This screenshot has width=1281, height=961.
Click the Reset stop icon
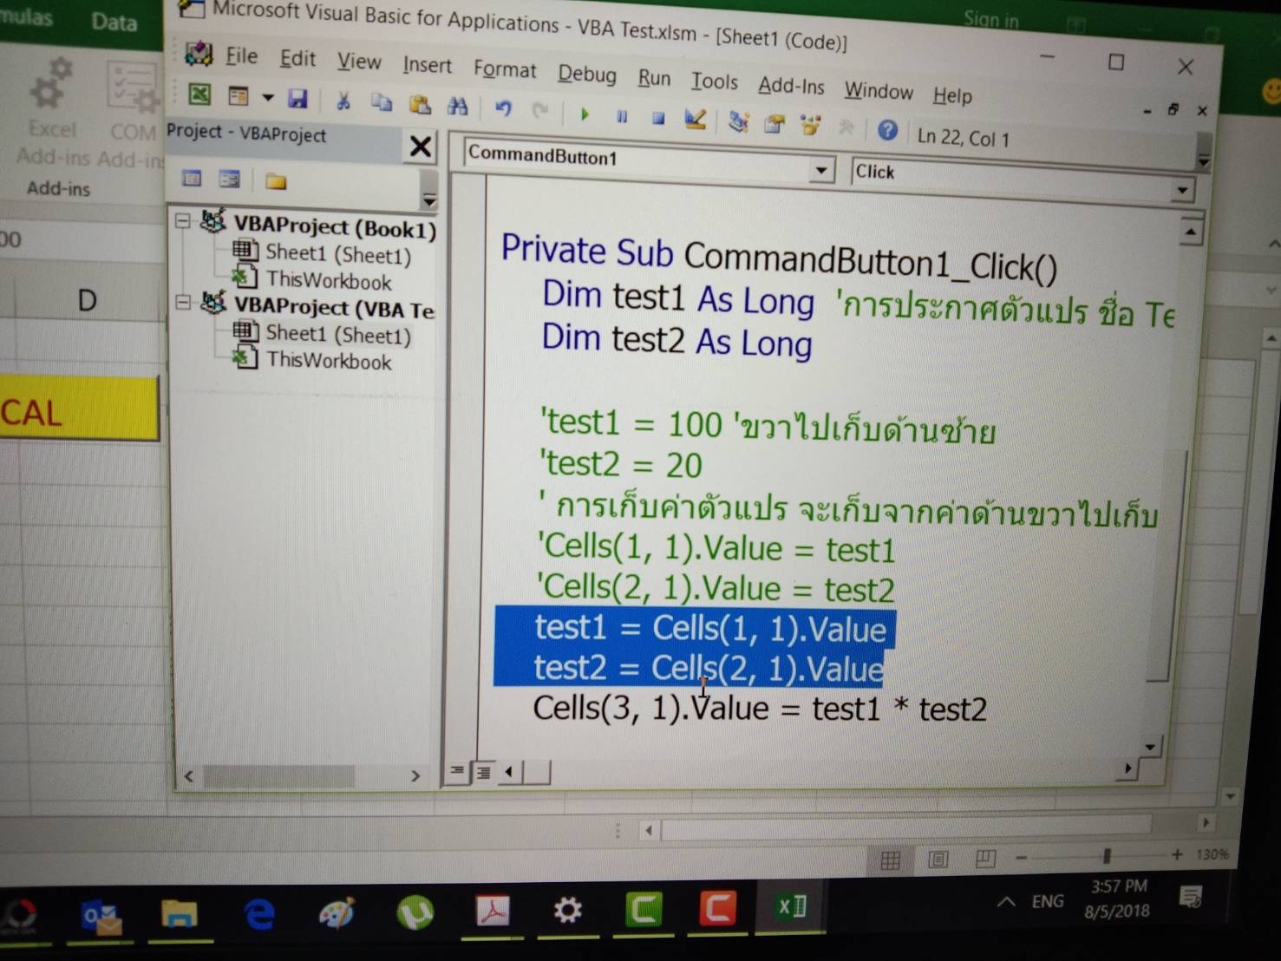click(x=658, y=118)
